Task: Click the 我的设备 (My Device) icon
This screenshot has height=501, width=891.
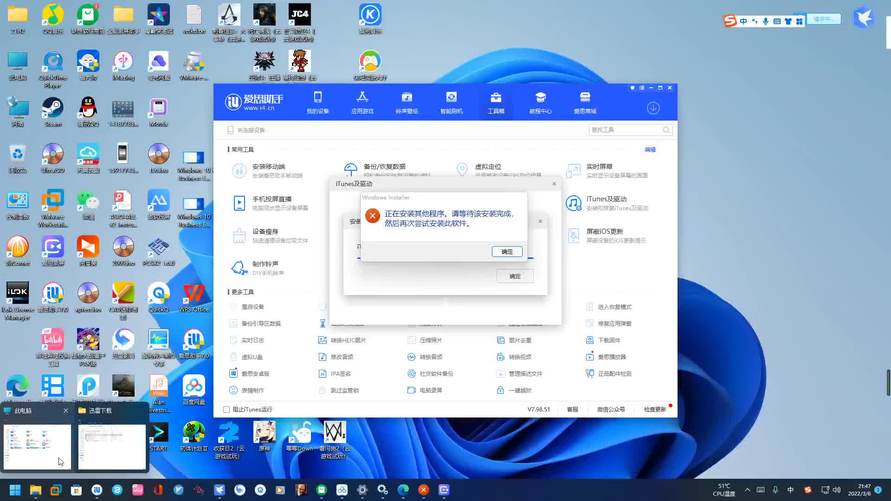Action: (317, 102)
